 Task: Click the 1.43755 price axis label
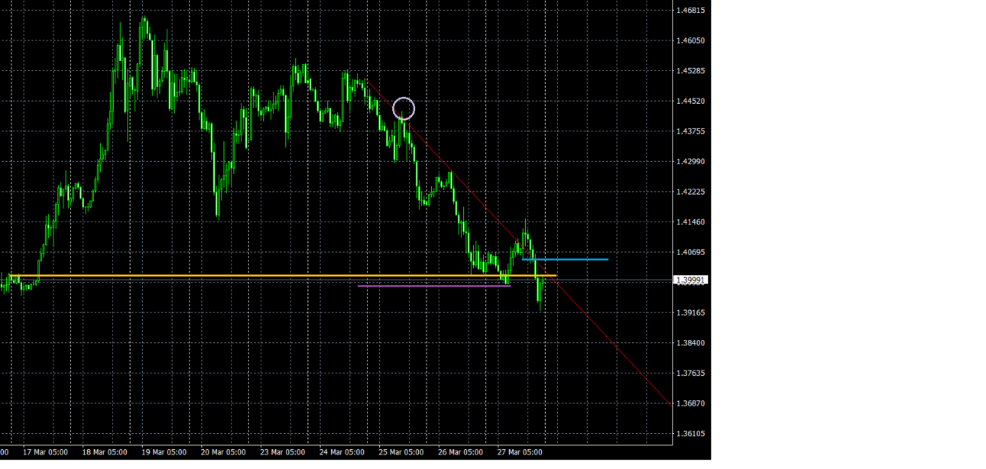pos(691,131)
